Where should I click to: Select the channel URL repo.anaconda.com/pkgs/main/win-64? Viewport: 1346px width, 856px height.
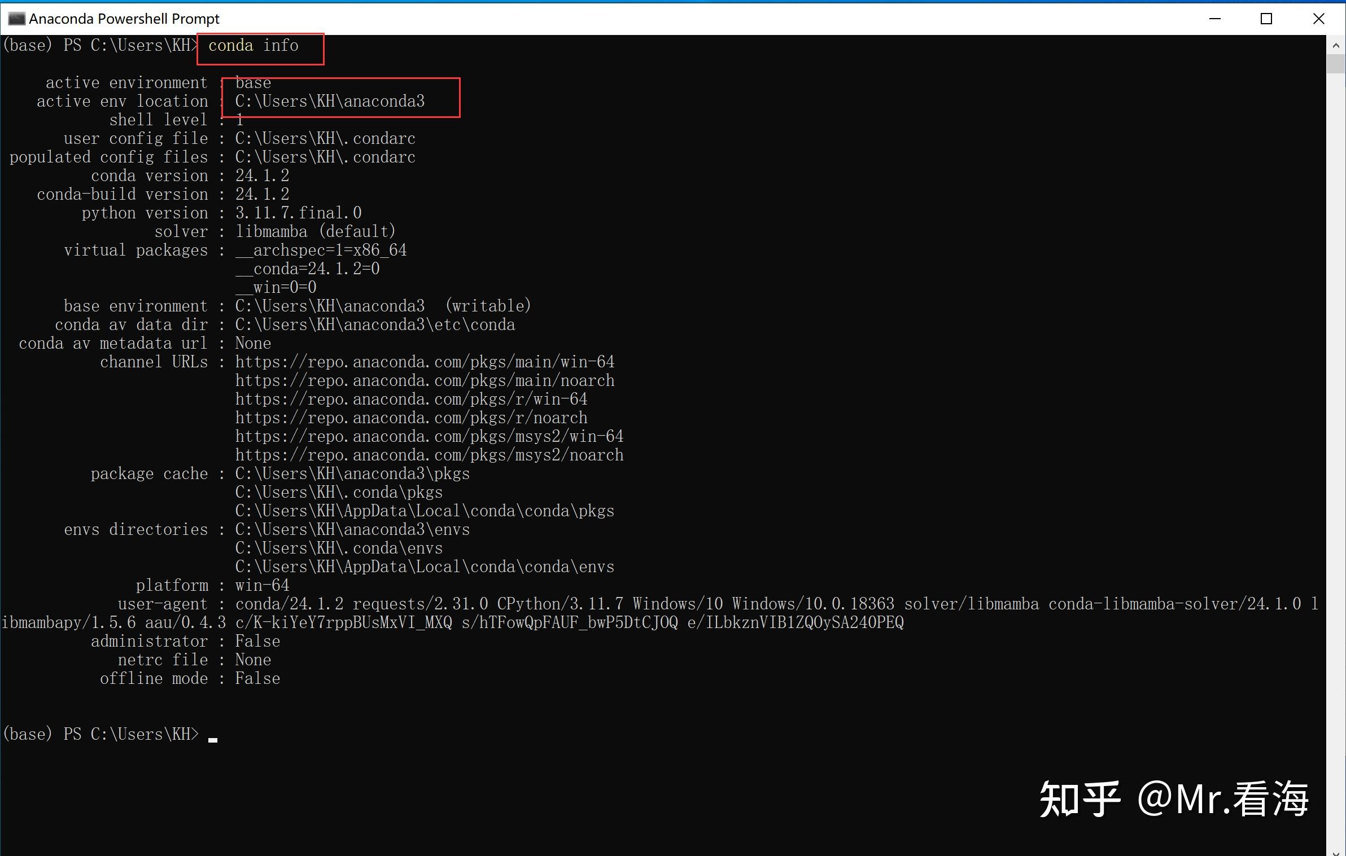click(424, 362)
